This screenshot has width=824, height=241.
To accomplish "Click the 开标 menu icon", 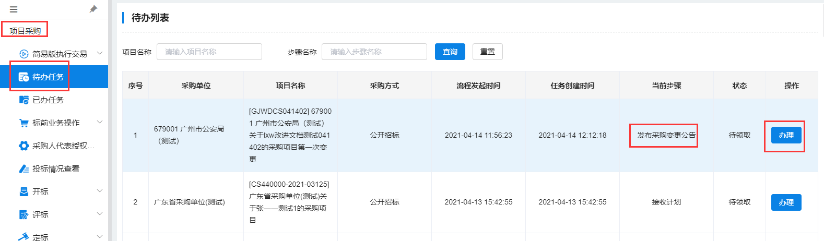I will coord(23,191).
